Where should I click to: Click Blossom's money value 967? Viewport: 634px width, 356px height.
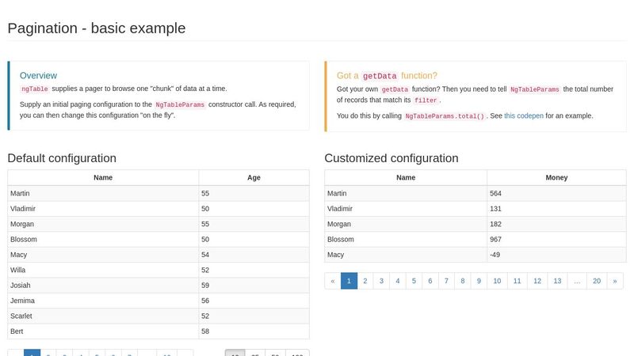pyautogui.click(x=496, y=239)
